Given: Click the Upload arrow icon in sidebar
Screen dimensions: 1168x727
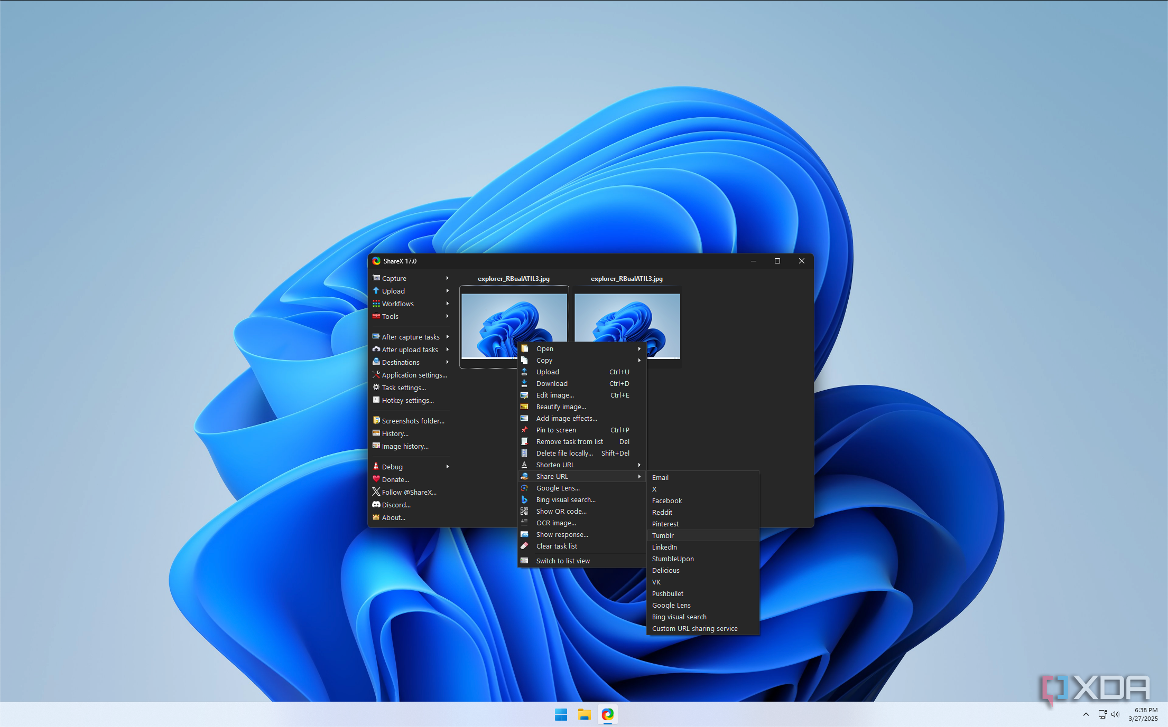Looking at the screenshot, I should click(376, 291).
